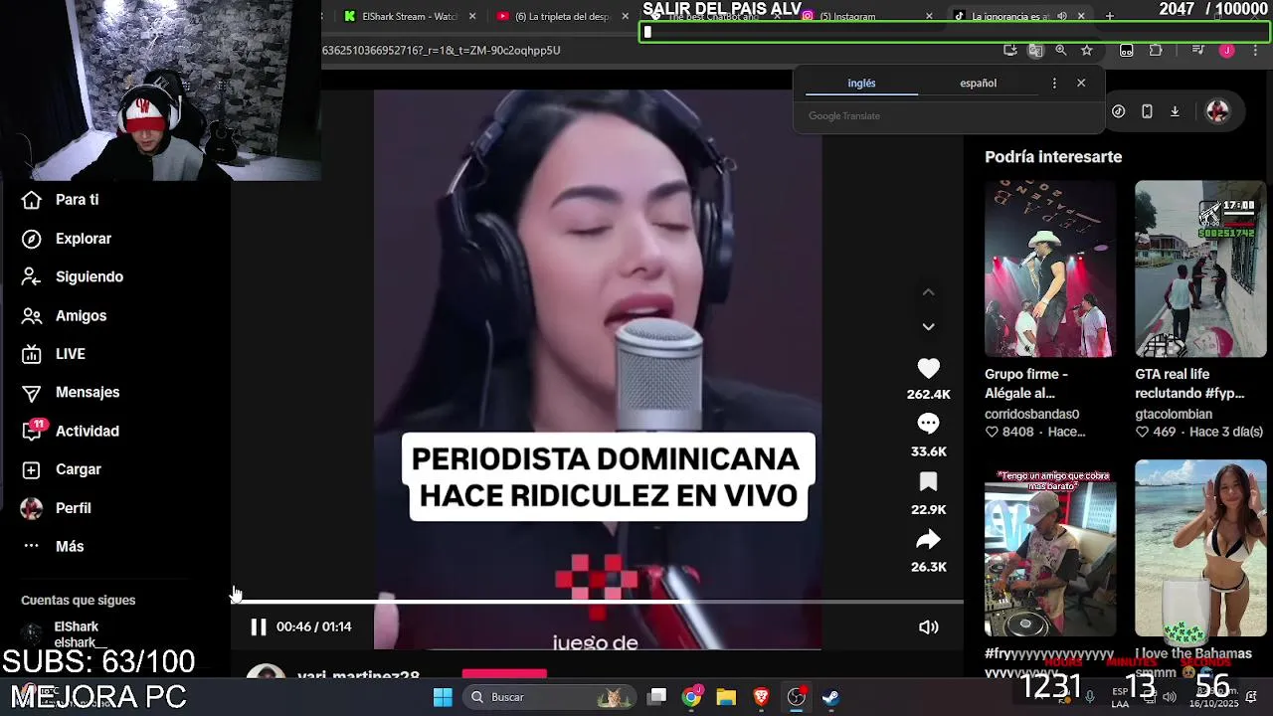
Task: Open the GTA real life video thumbnail
Action: point(1200,268)
